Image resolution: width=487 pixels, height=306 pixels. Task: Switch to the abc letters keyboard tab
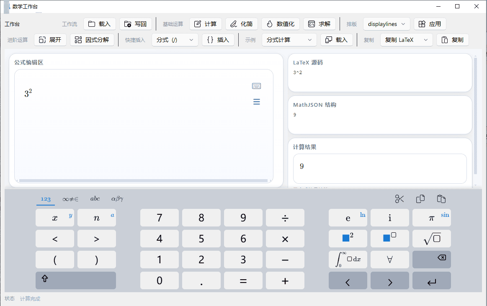tap(95, 198)
